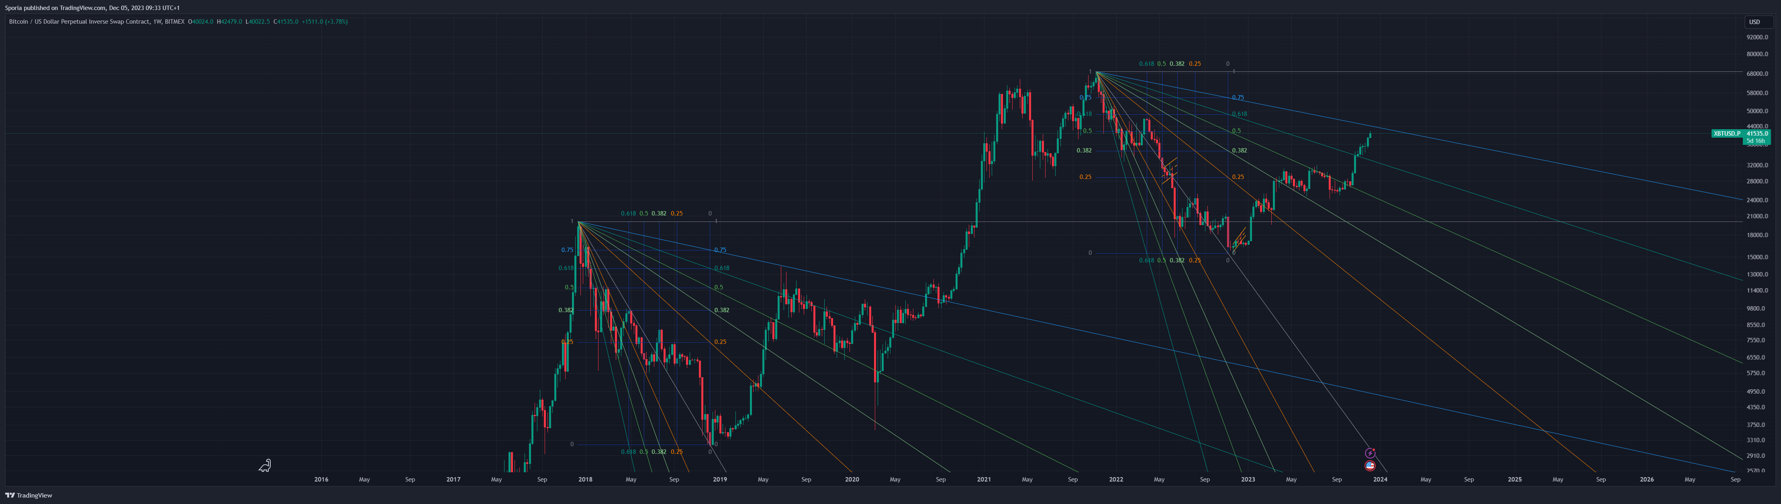
Task: Click the 2016 label on time axis
Action: coord(321,479)
